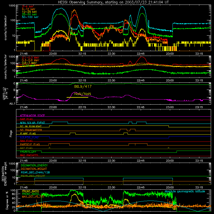Select the 6-12 keV legend label
The width and height of the screenshot is (214, 214).
[29, 9]
